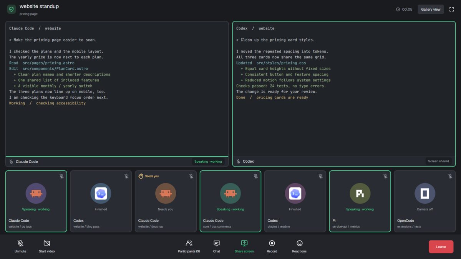The width and height of the screenshot is (461, 259).
Task: Open the Participants (9) panel
Action: (x=189, y=246)
